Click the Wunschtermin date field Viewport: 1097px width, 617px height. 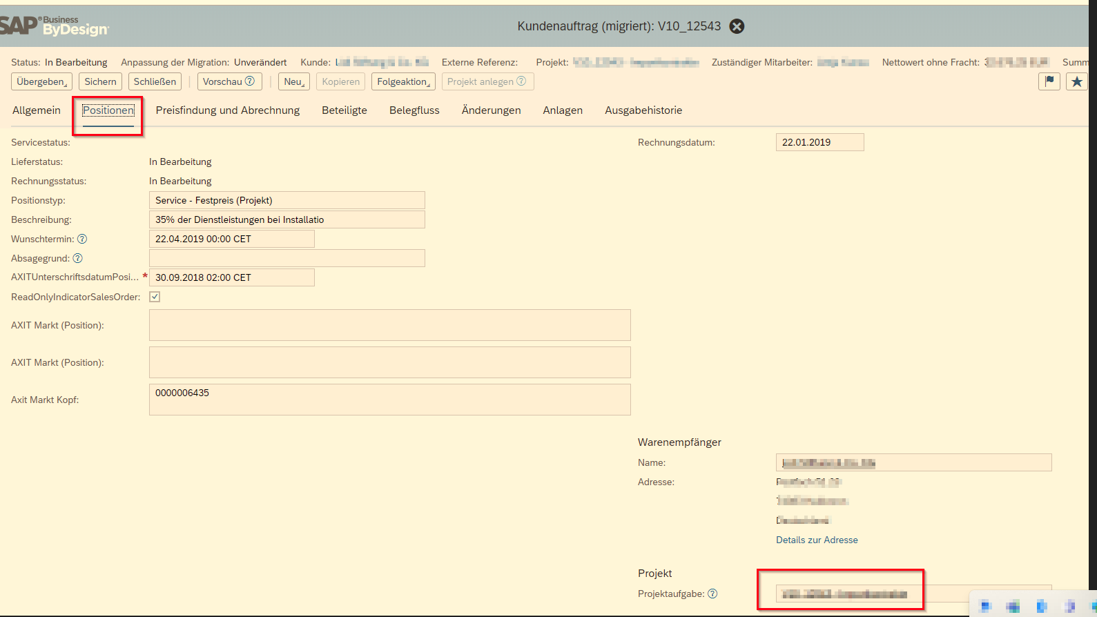coord(232,239)
